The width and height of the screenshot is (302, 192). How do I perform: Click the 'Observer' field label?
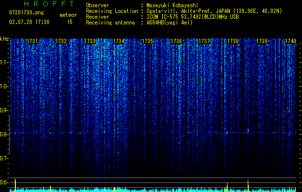[97, 5]
